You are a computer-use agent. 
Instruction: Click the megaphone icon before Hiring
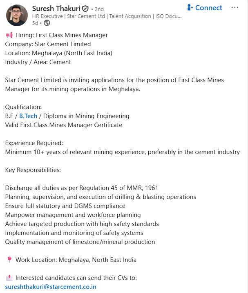(x=9, y=35)
